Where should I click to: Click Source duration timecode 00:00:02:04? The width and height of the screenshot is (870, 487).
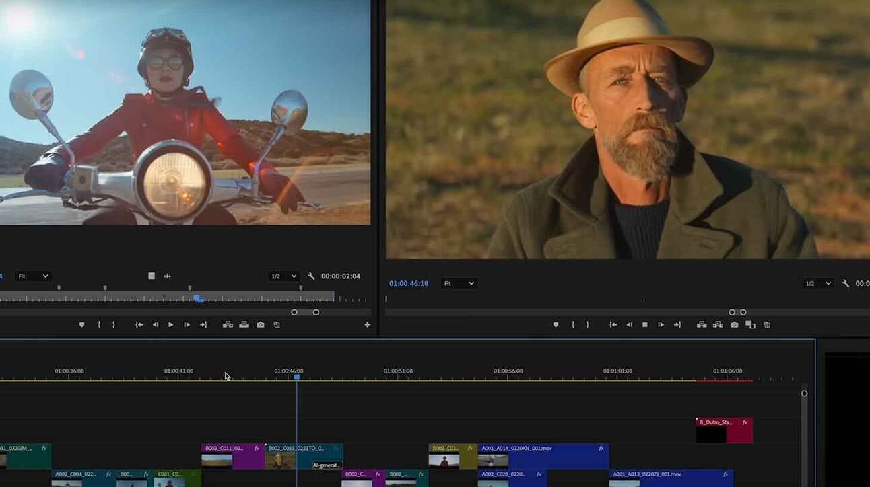coord(341,276)
